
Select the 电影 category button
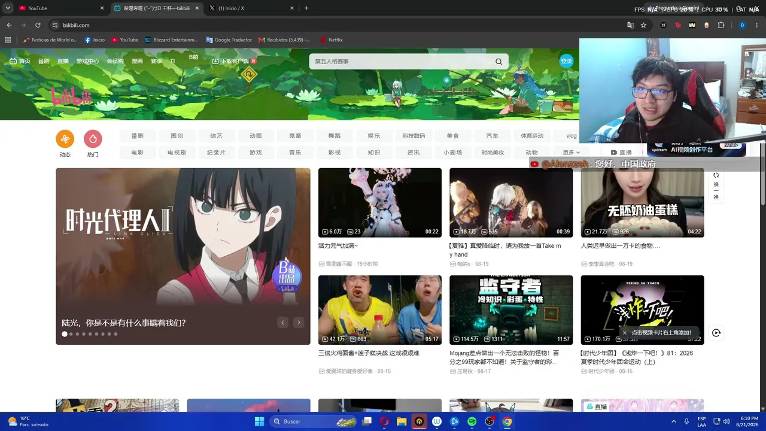point(137,153)
